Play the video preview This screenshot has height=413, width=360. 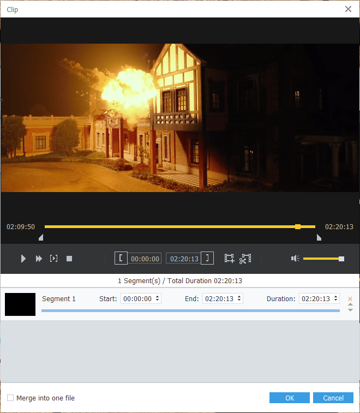(23, 259)
